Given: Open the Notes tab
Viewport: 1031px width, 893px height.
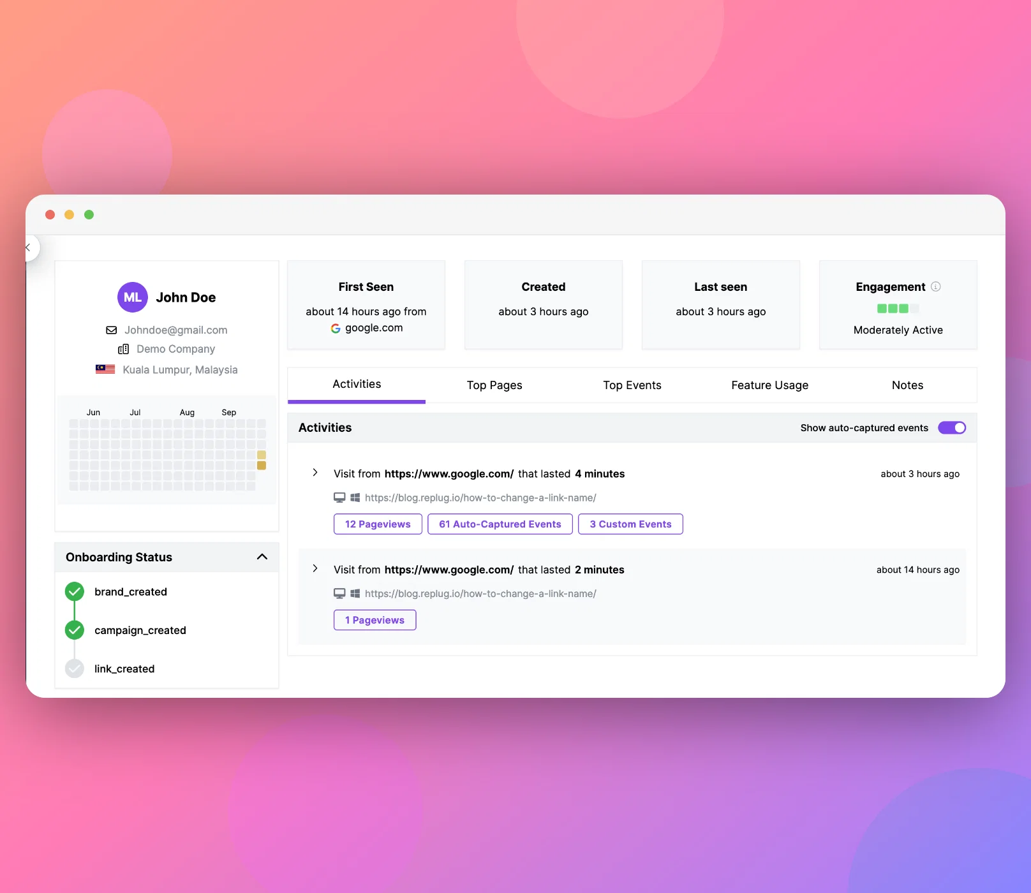Looking at the screenshot, I should (908, 385).
